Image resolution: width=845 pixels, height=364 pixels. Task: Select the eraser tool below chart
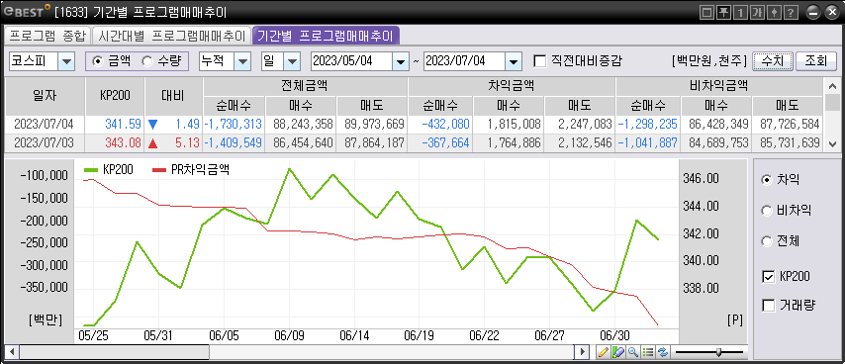(618, 353)
